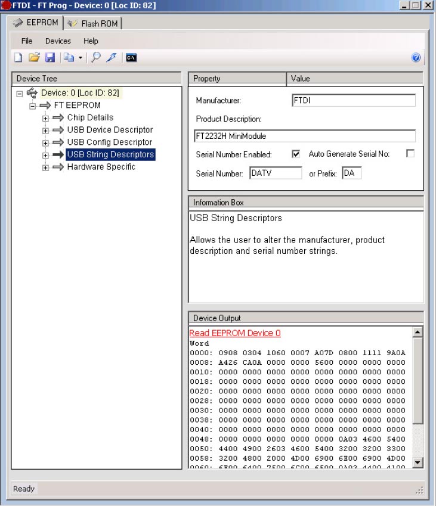Click the arrow icon beside Chip Details

pos(58,117)
